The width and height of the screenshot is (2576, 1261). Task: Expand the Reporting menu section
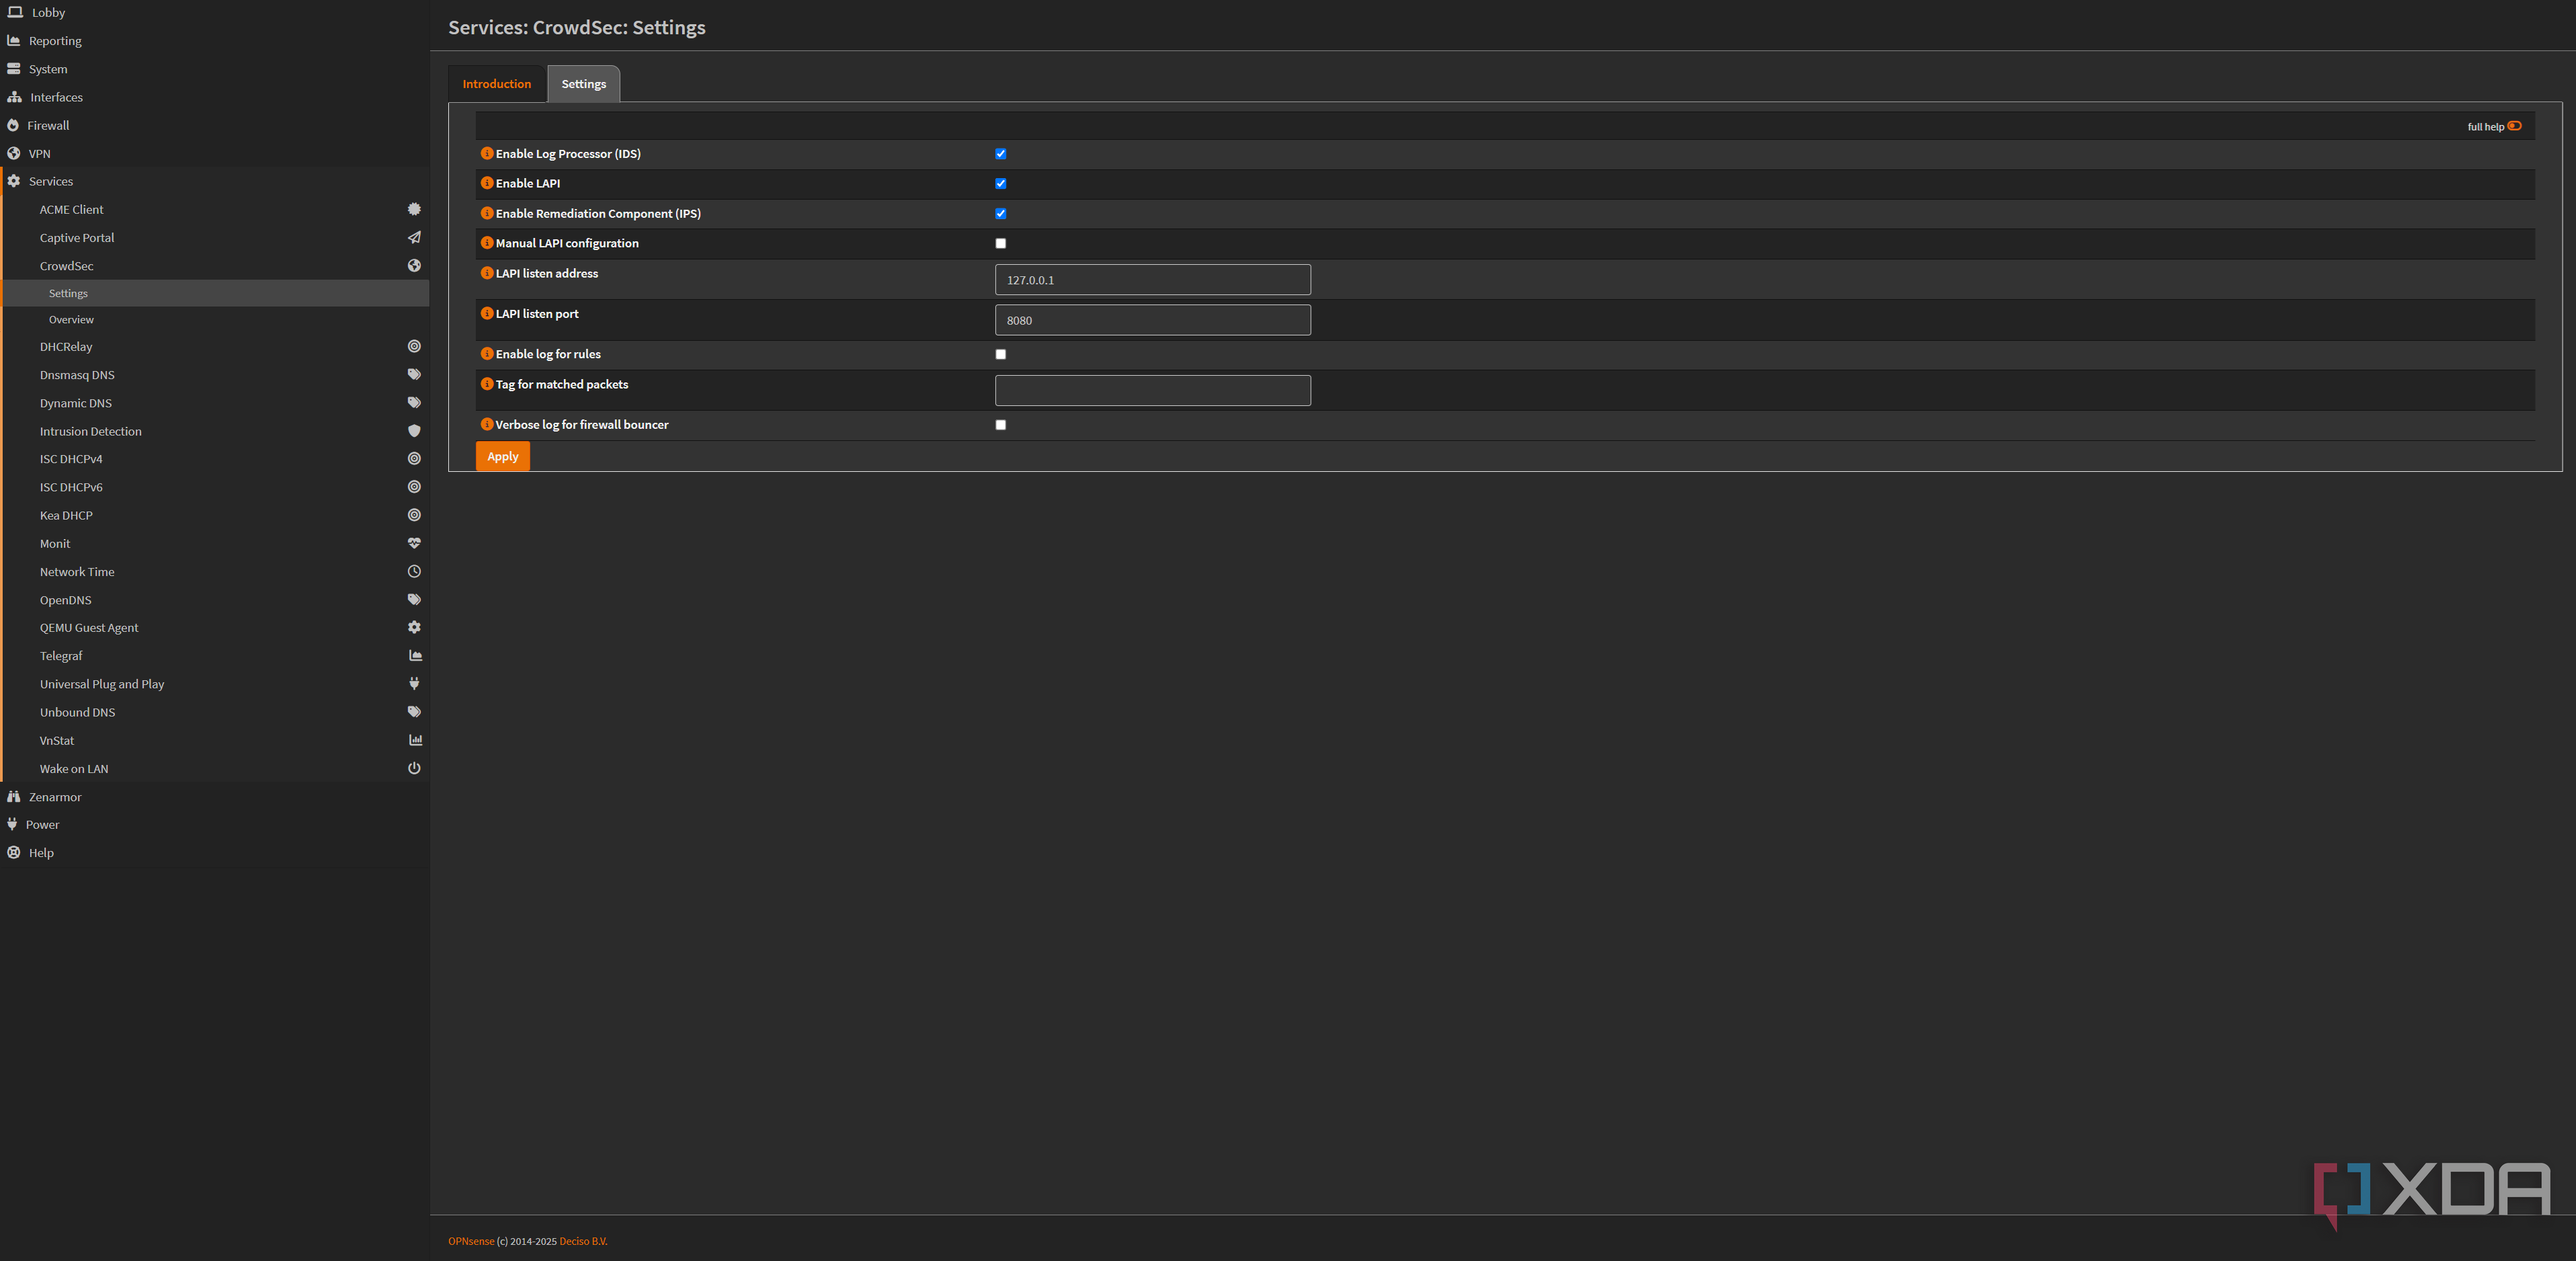click(215, 41)
